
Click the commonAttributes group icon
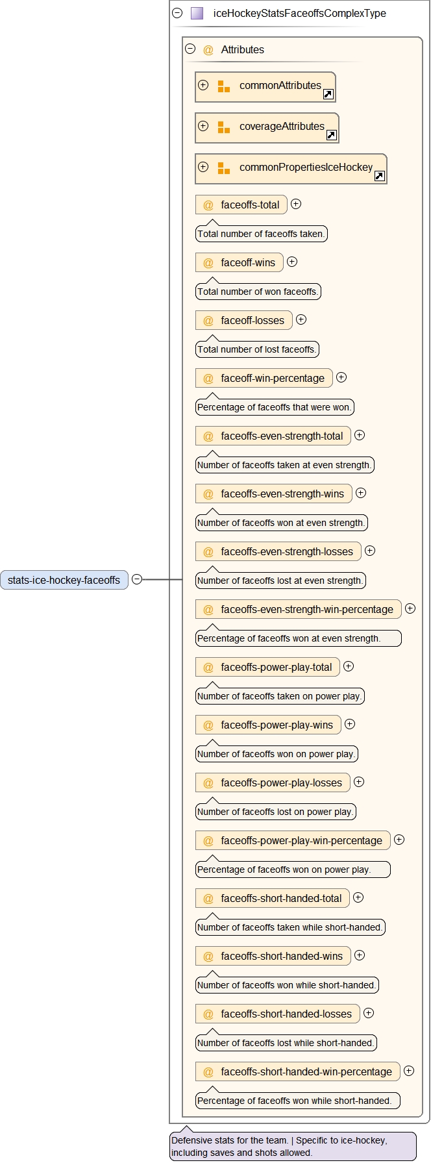(223, 86)
